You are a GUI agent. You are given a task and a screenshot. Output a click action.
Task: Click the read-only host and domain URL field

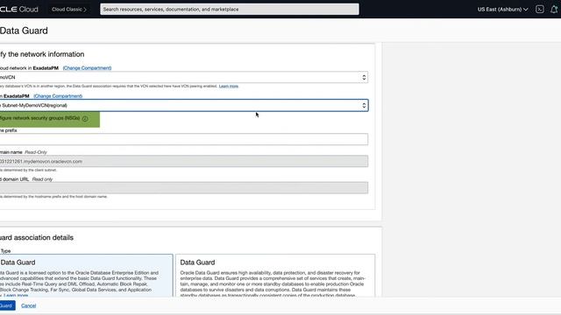tap(183, 188)
